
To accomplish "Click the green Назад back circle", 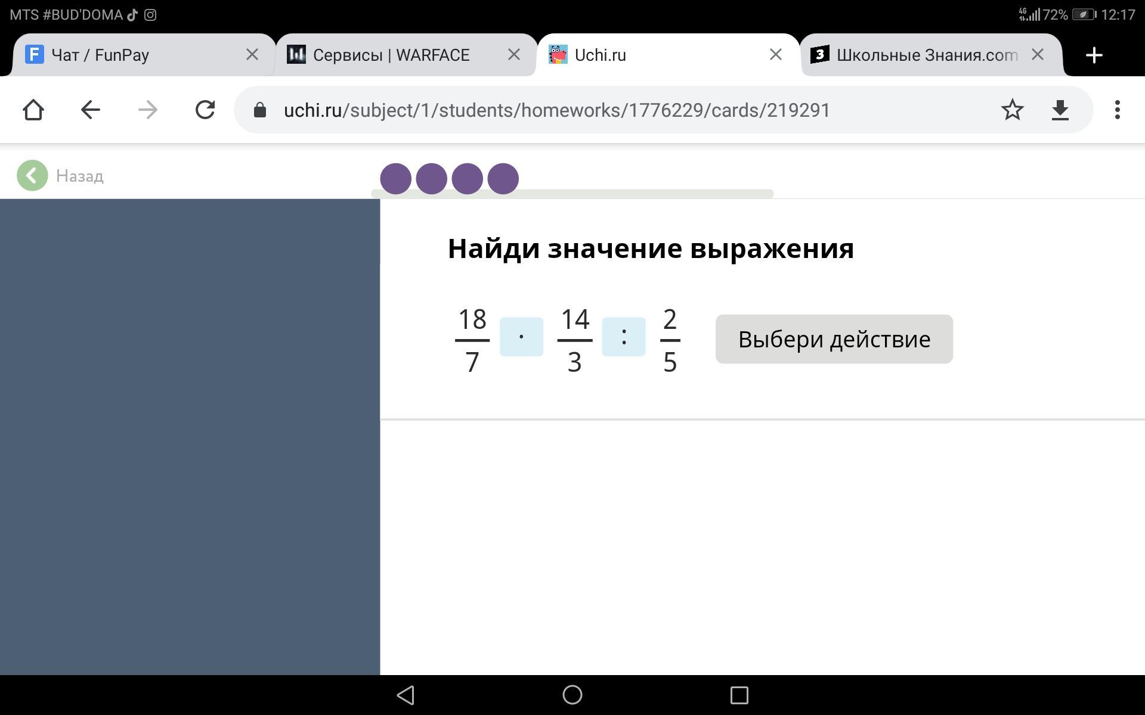I will [x=32, y=176].
